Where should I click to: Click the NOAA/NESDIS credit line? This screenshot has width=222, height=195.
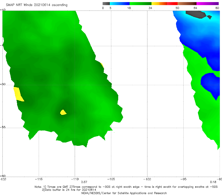coord(124,193)
